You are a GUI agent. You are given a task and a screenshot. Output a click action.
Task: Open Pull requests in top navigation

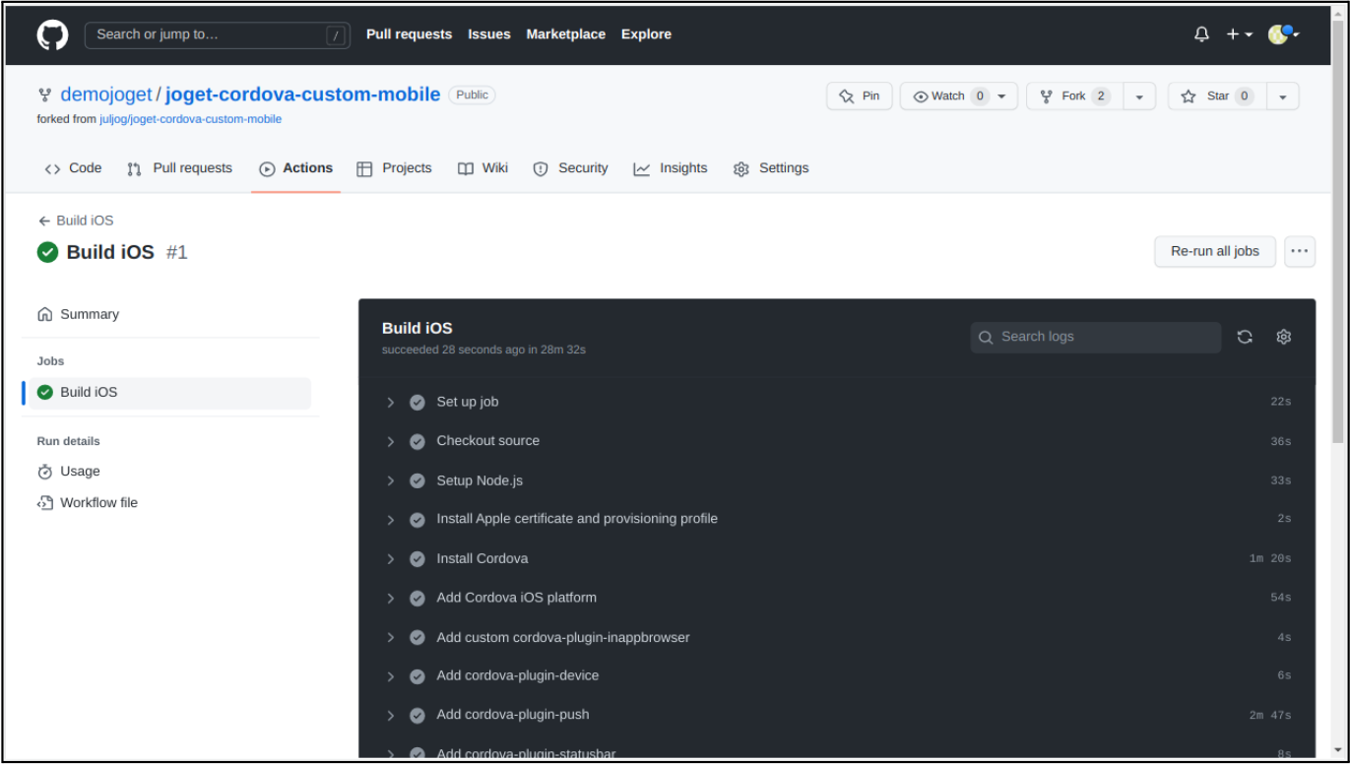pyautogui.click(x=409, y=34)
